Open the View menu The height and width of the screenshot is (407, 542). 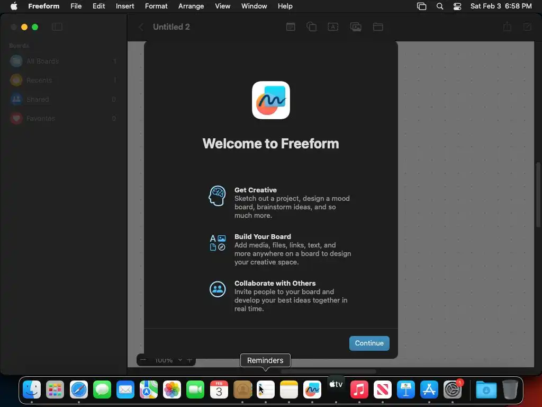[222, 6]
